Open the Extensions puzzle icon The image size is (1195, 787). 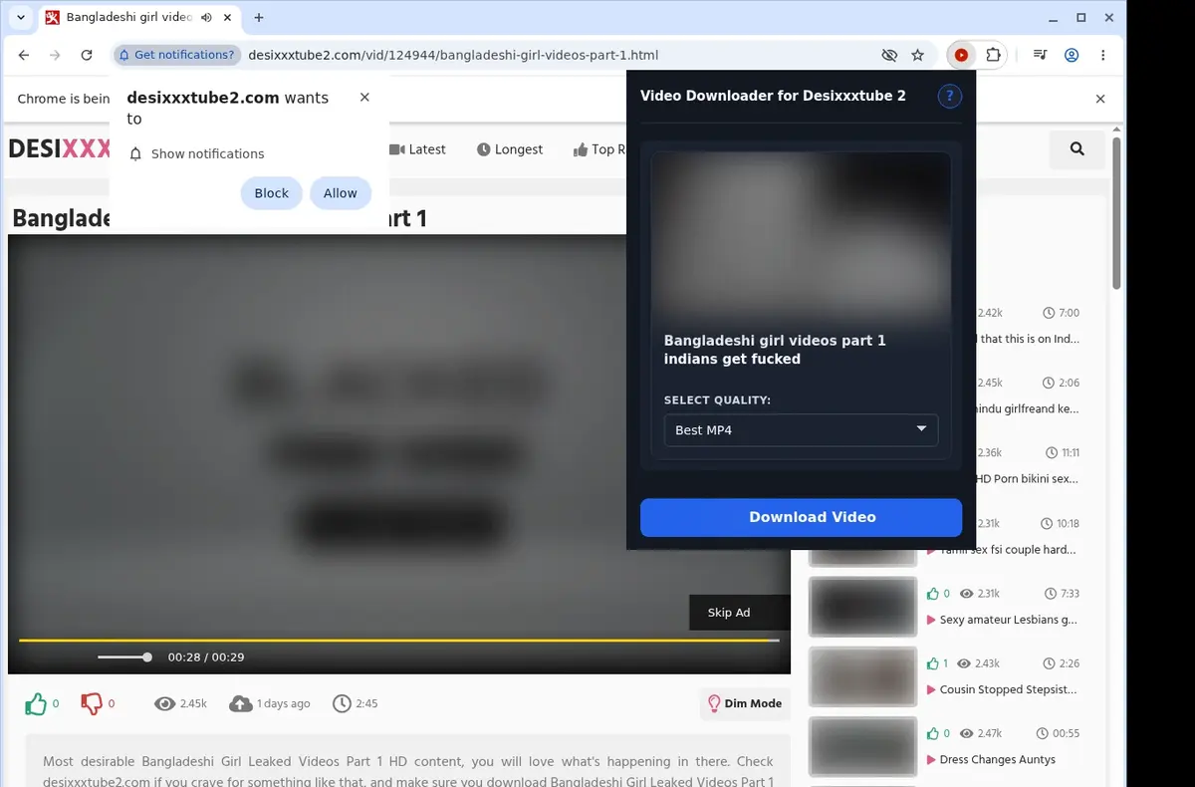(993, 56)
